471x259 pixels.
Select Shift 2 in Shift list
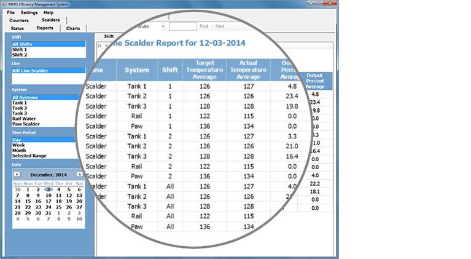(x=21, y=55)
